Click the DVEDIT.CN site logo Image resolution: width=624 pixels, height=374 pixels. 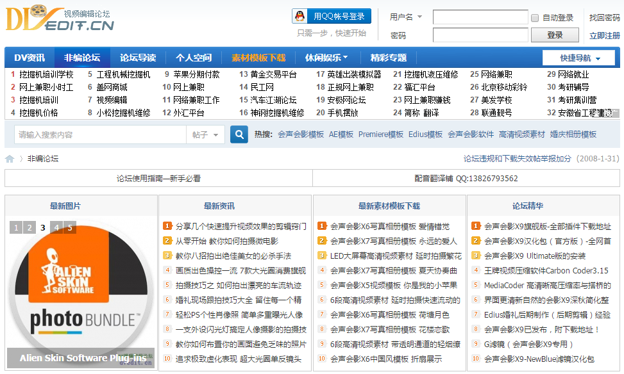click(x=60, y=18)
